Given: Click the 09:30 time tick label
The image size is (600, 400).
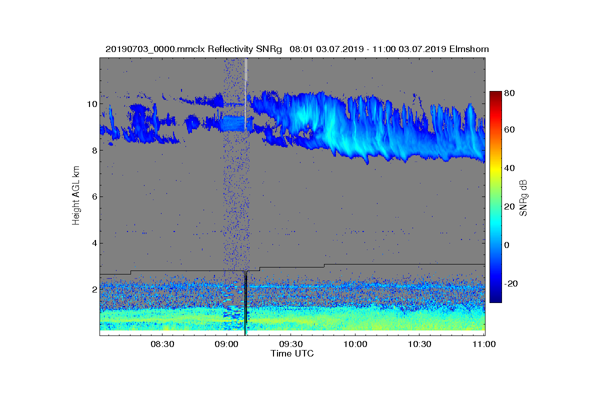Looking at the screenshot, I should tap(291, 344).
